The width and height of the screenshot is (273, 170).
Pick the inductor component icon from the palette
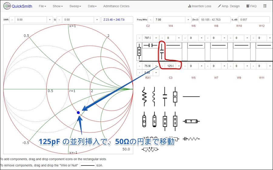point(154,97)
